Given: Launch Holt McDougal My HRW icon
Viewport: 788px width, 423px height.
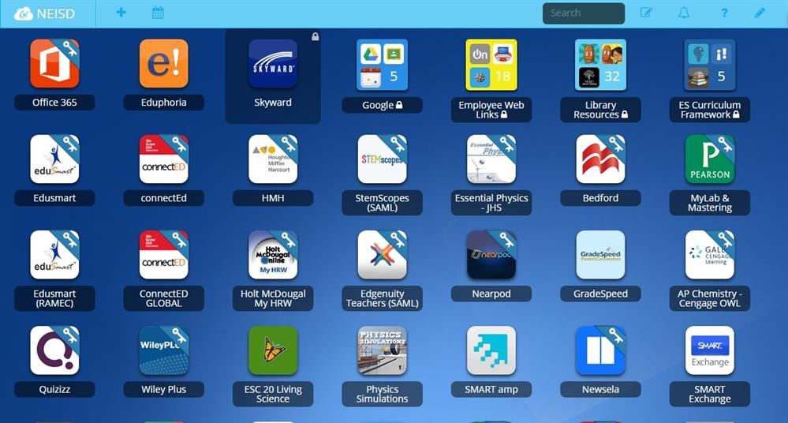Looking at the screenshot, I should click(x=273, y=255).
